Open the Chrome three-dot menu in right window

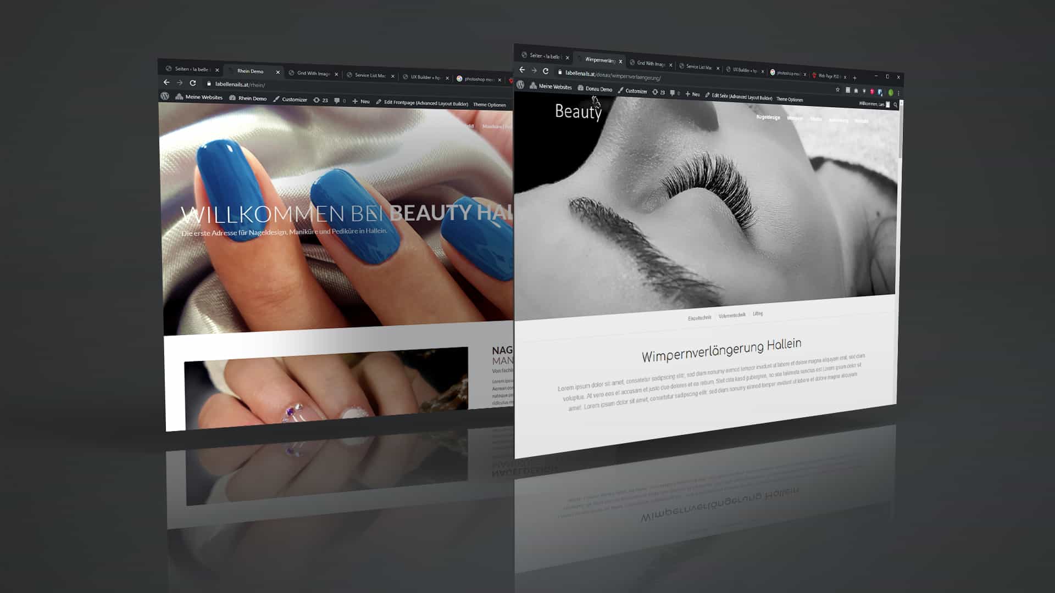point(898,93)
